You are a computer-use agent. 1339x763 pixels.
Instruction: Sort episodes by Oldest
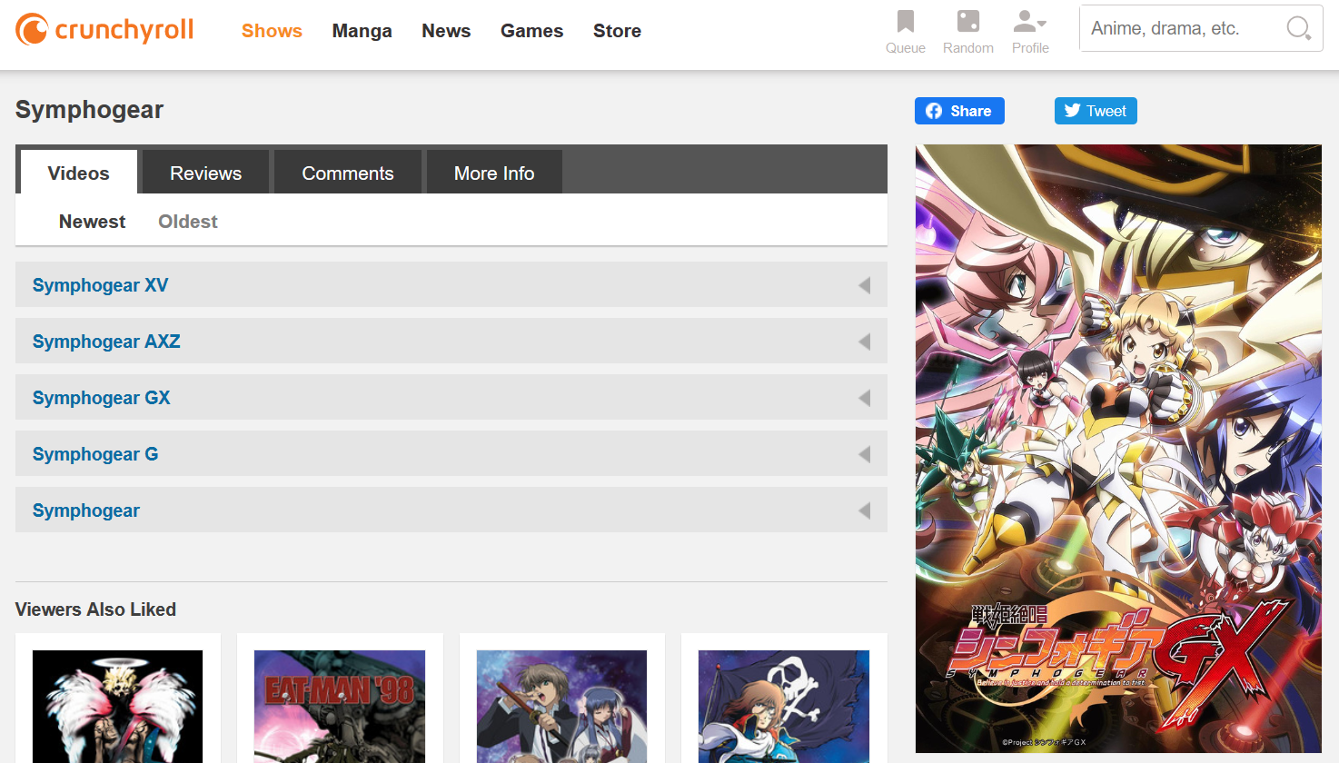click(x=188, y=222)
